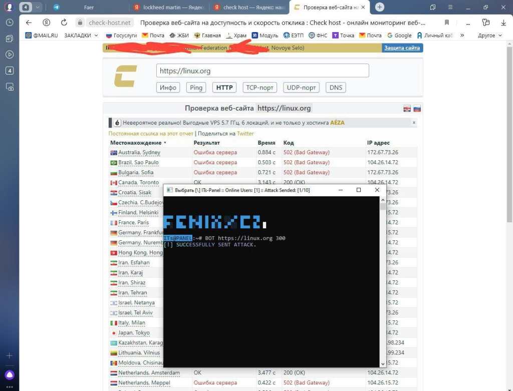
Task: Click the page's vertical scrollbar
Action: coord(510,150)
